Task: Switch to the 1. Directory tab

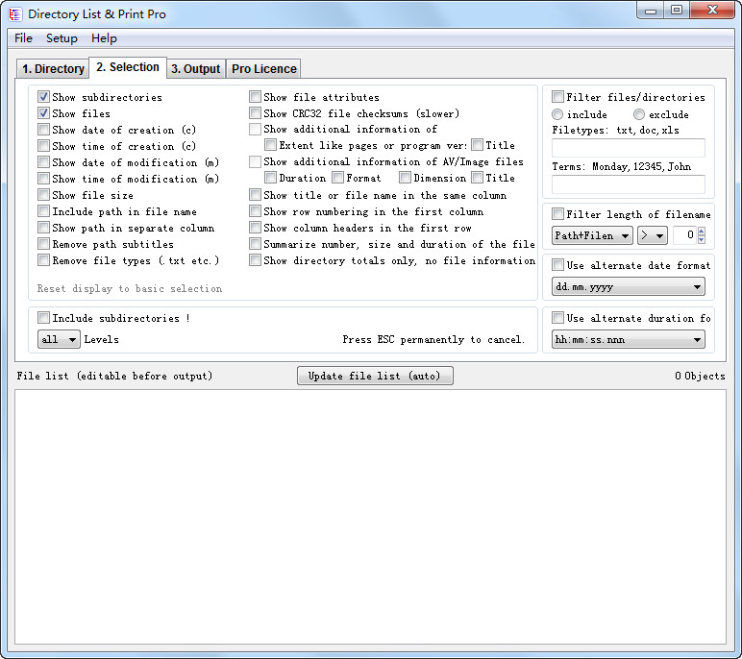Action: [53, 69]
